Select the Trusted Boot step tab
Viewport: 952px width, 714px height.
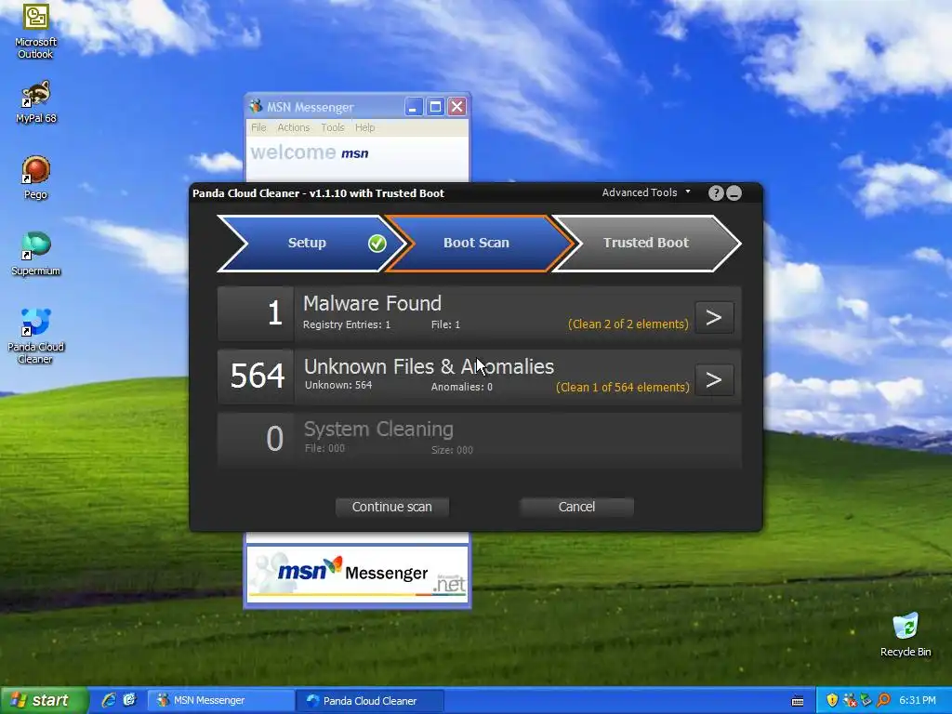pyautogui.click(x=646, y=243)
